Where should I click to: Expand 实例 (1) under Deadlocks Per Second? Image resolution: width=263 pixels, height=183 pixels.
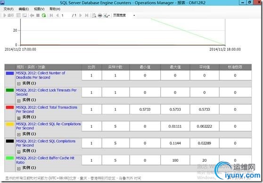click(19, 83)
